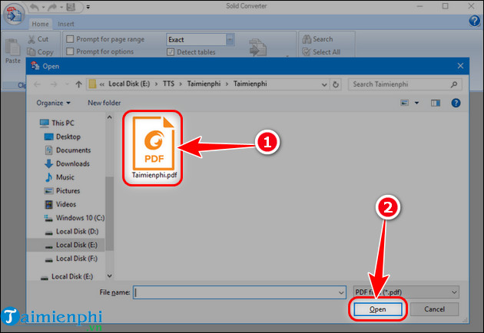Viewport: 484px width, 333px height.
Task: Select Windows 10 (C:) drive
Action: click(x=74, y=218)
